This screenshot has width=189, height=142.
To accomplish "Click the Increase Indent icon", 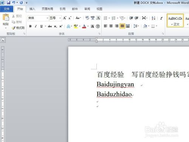I will pyautogui.click(x=136, y=18).
